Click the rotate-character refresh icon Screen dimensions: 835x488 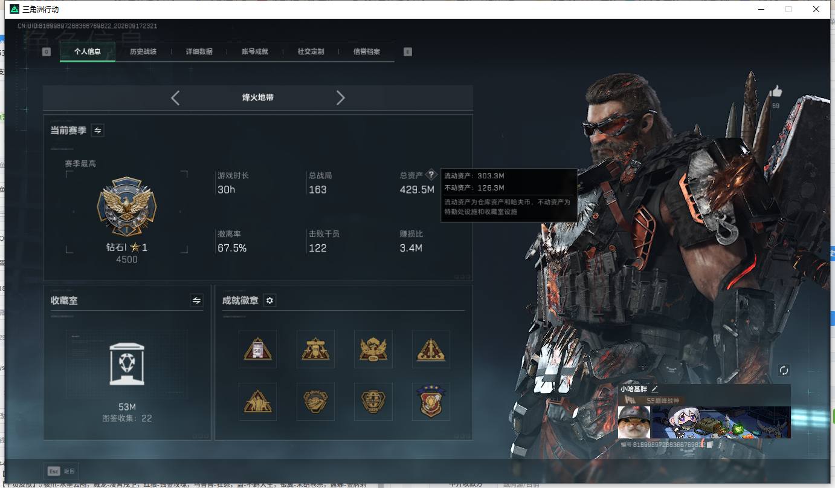point(784,370)
